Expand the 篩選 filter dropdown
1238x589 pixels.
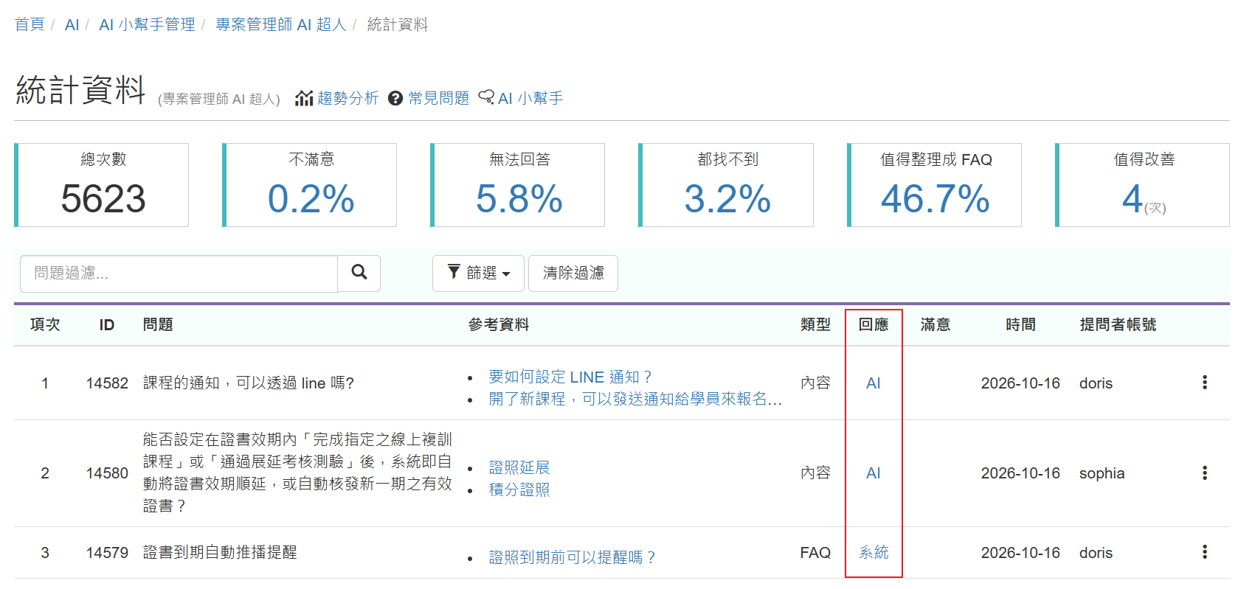[478, 273]
